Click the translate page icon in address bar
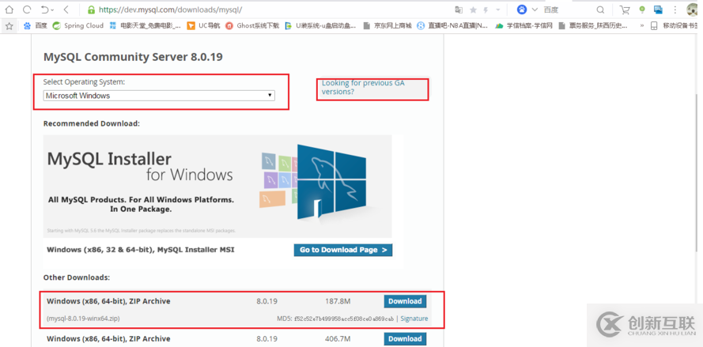703x347 pixels. click(x=459, y=9)
